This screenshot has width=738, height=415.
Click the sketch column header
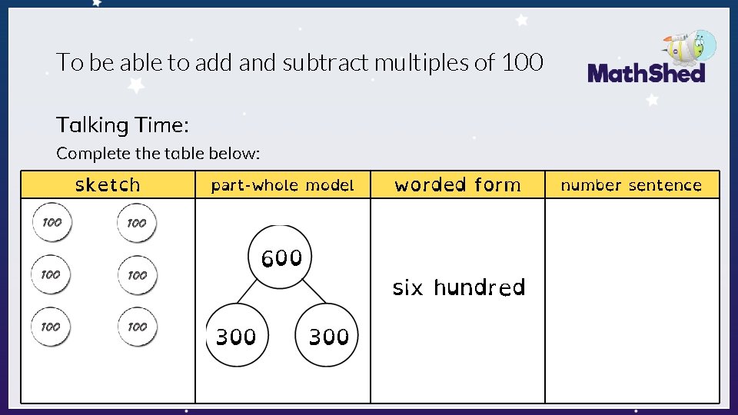[108, 184]
